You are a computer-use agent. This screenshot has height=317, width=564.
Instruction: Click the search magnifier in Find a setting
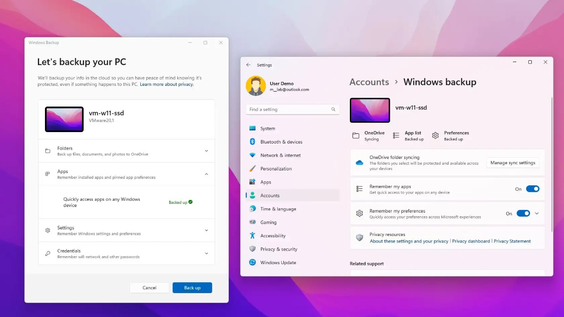click(x=333, y=109)
